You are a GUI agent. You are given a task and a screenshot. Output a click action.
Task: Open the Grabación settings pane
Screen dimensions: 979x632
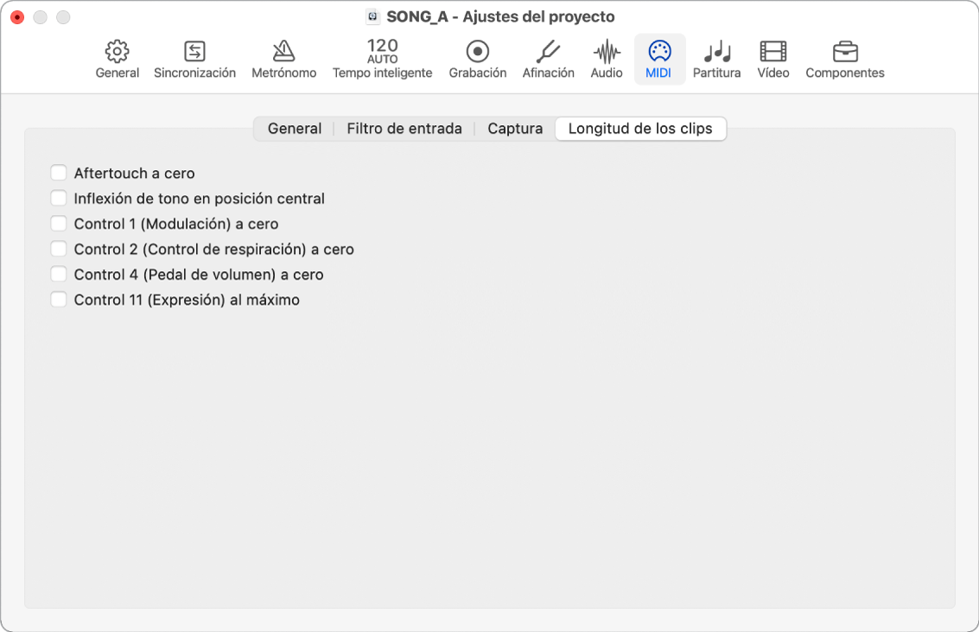(478, 60)
